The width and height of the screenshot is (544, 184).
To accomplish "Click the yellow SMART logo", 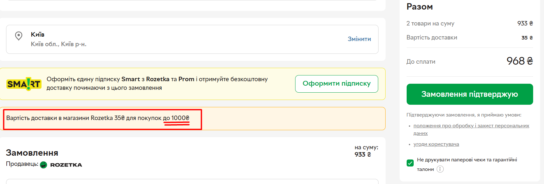I will click(24, 84).
